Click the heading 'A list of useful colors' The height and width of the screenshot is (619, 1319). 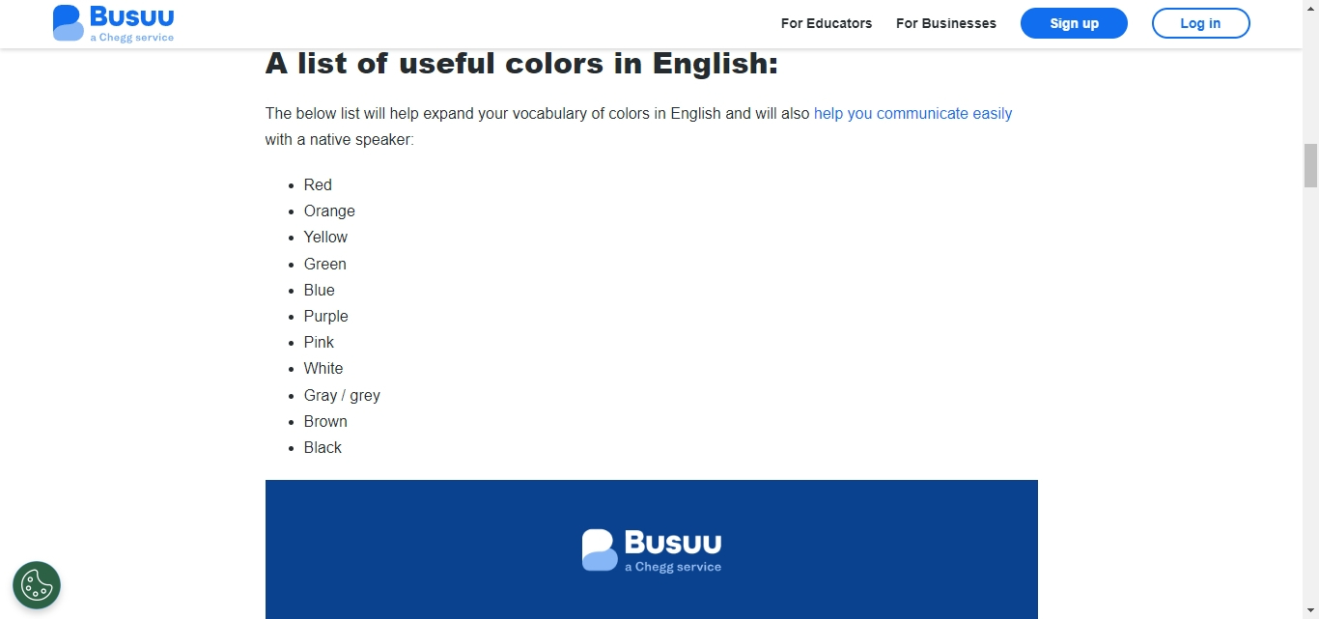(521, 64)
